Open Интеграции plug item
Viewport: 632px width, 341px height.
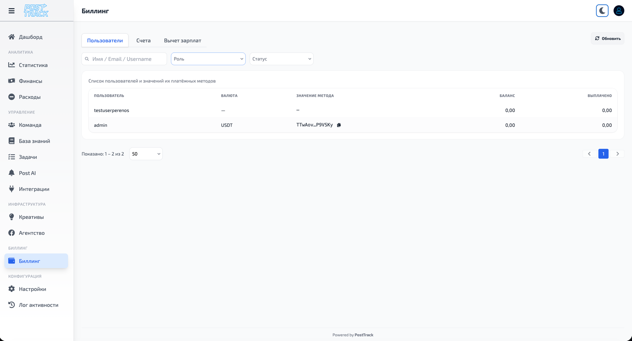coord(34,189)
